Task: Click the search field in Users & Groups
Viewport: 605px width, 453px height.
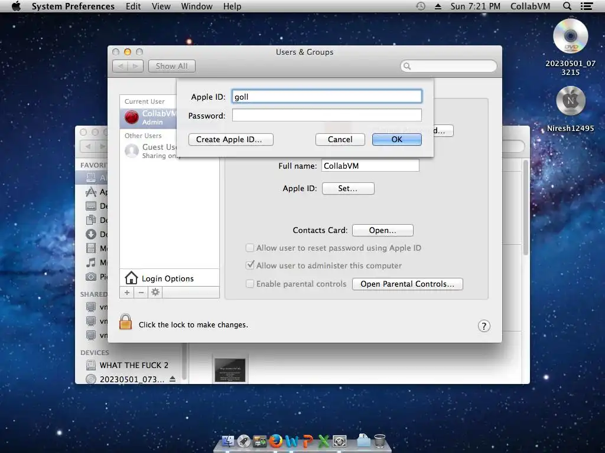Action: [x=448, y=66]
